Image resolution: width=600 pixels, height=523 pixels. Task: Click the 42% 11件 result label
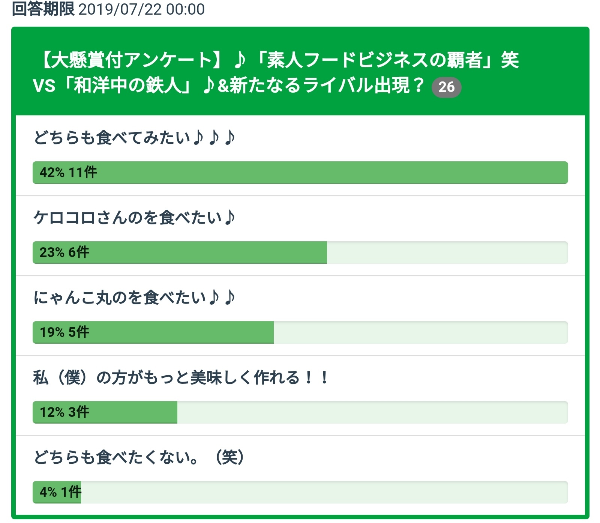tap(68, 173)
